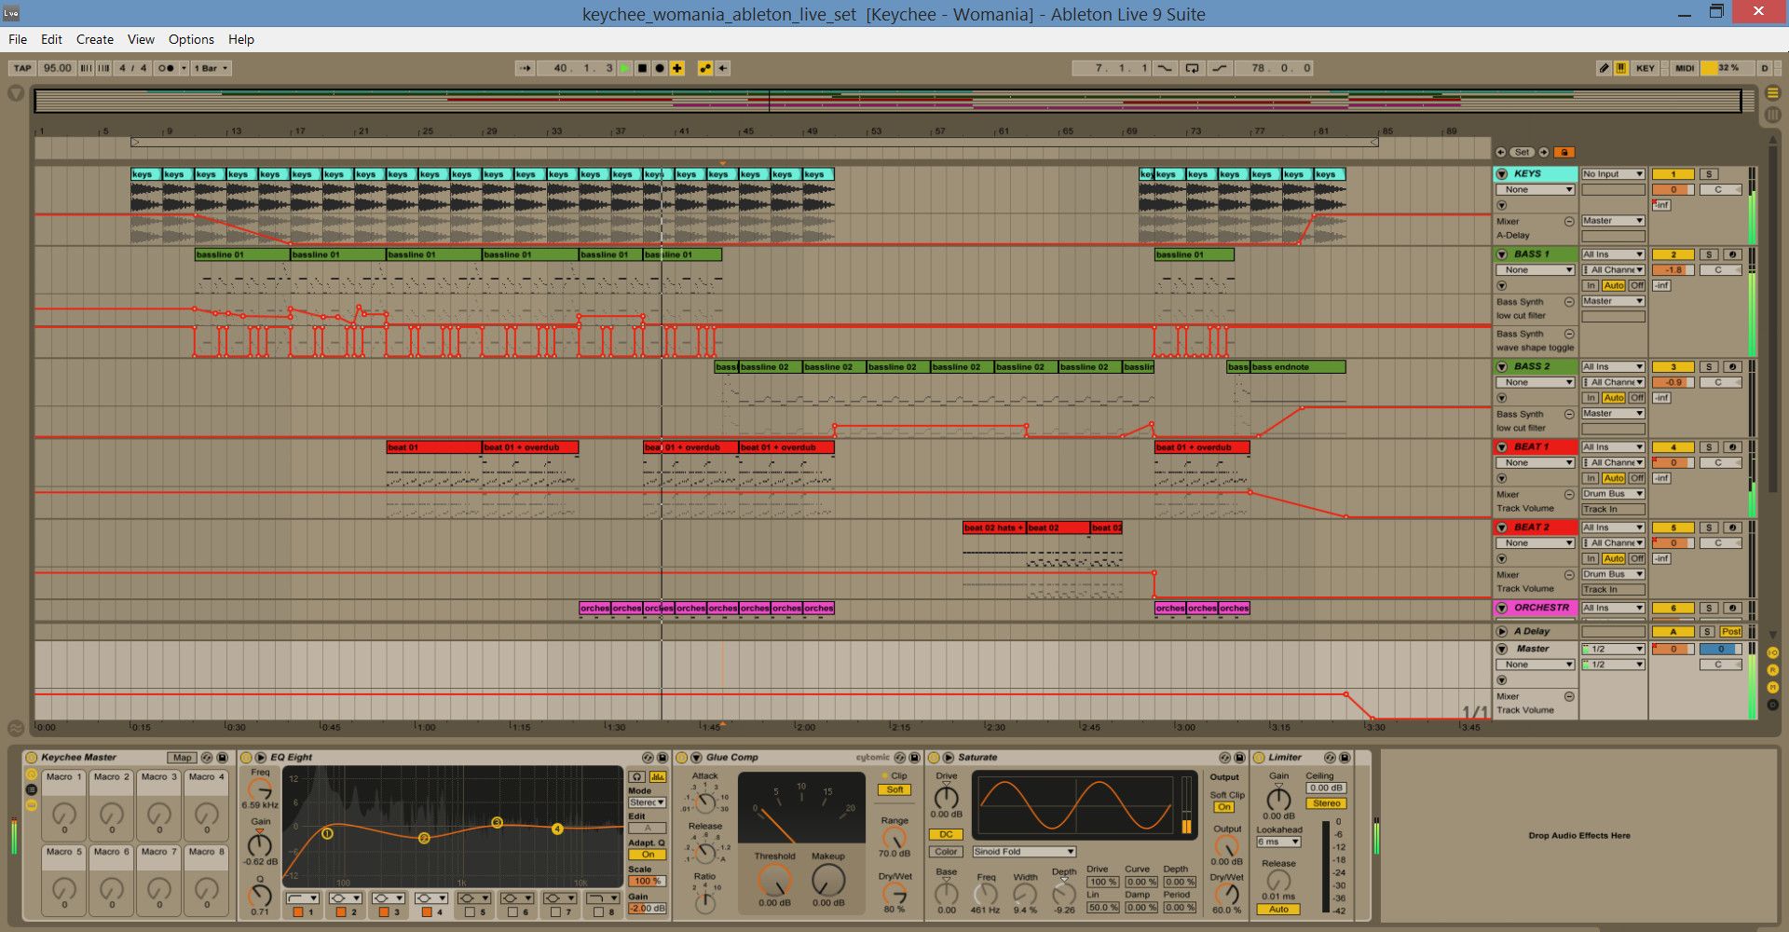Click the TAP tempo button

pyautogui.click(x=22, y=68)
